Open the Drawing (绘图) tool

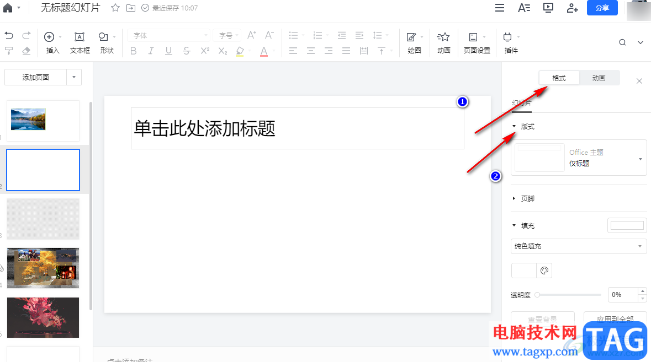(414, 42)
